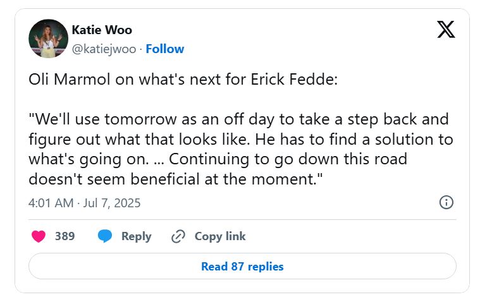Screen dimensions: 480x297
Task: Open the Read 87 replies button
Action: pos(242,266)
